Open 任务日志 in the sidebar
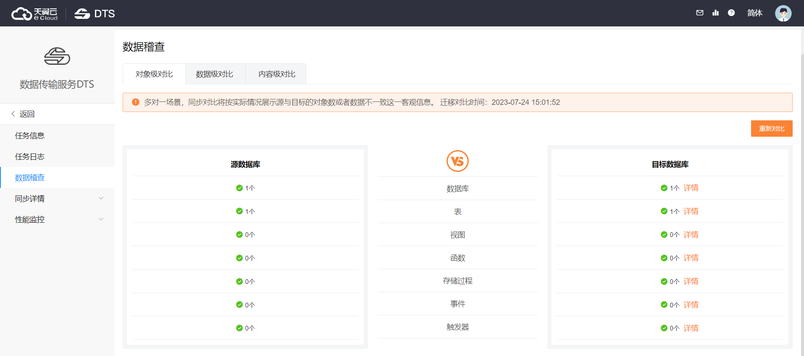Image resolution: width=804 pixels, height=356 pixels. point(30,157)
